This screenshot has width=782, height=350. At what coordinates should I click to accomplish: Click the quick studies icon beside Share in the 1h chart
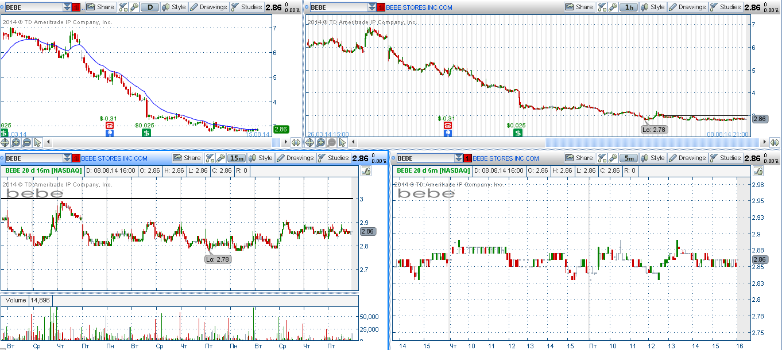pyautogui.click(x=602, y=7)
